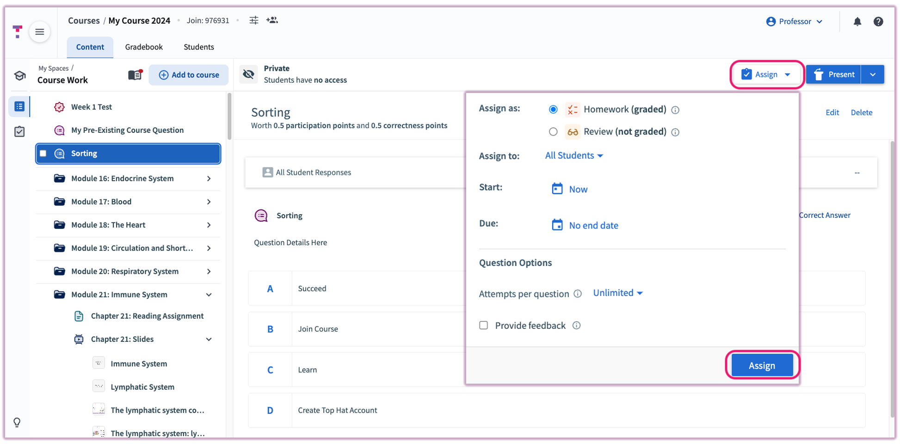Open the lightbulb tips icon
The height and width of the screenshot is (444, 900).
click(x=17, y=422)
